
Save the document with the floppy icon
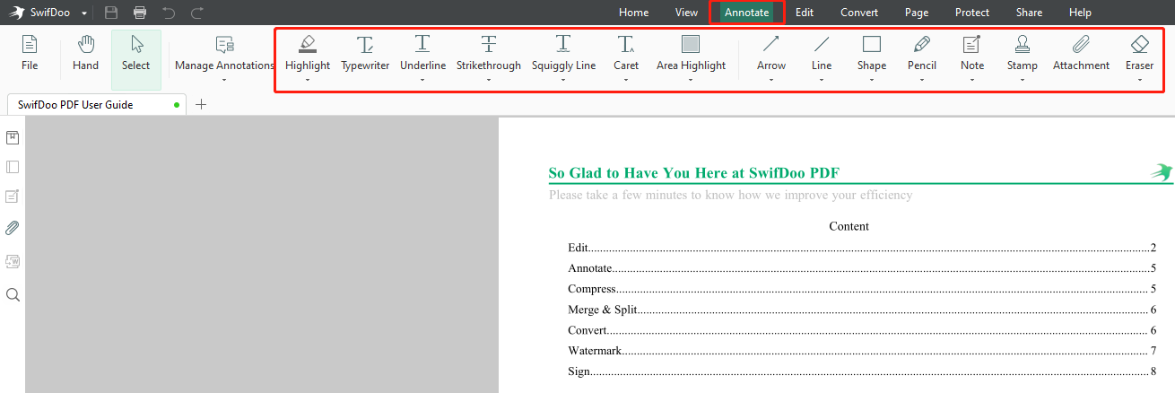(111, 13)
